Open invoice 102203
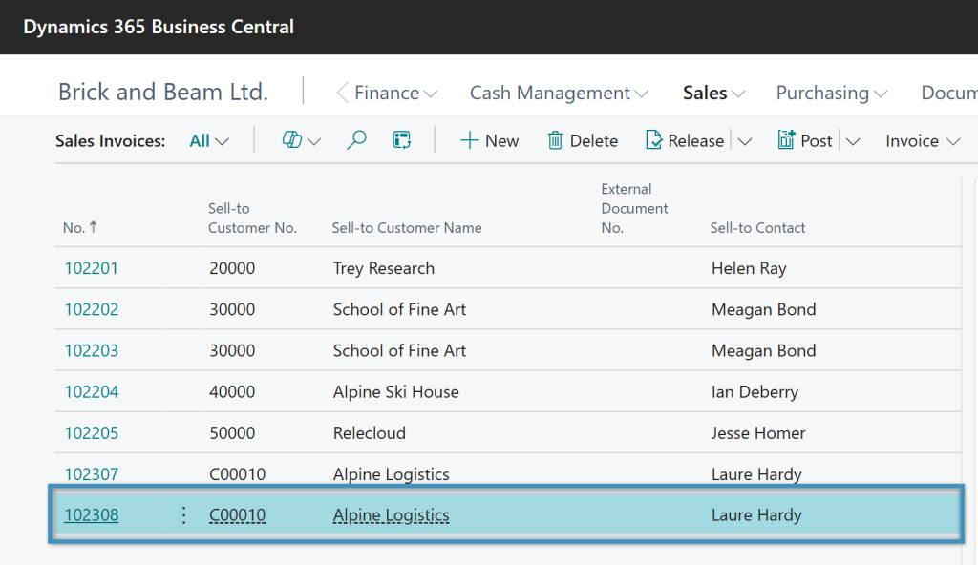The image size is (978, 565). (91, 350)
